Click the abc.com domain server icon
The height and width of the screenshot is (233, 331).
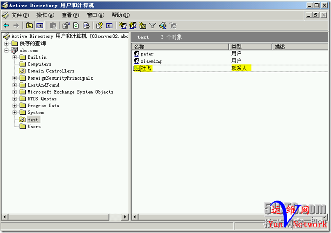[x=14, y=50]
